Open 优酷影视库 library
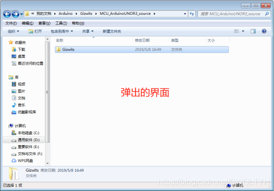This screenshot has height=191, width=274. 24,112
